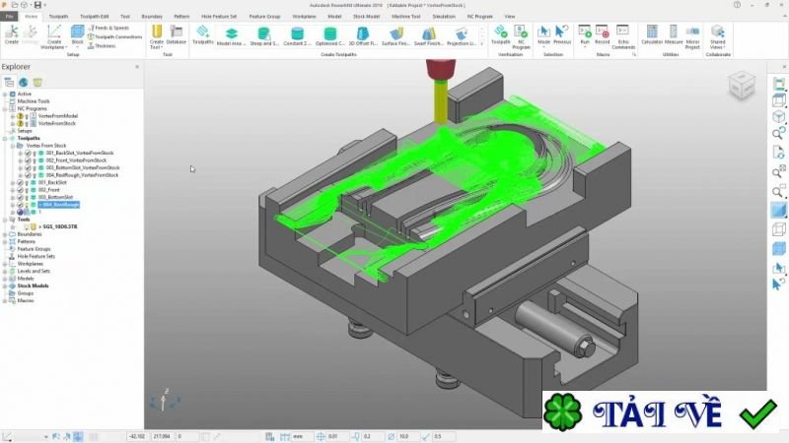789x443 pixels.
Task: Run NC Program verification
Action: (521, 36)
